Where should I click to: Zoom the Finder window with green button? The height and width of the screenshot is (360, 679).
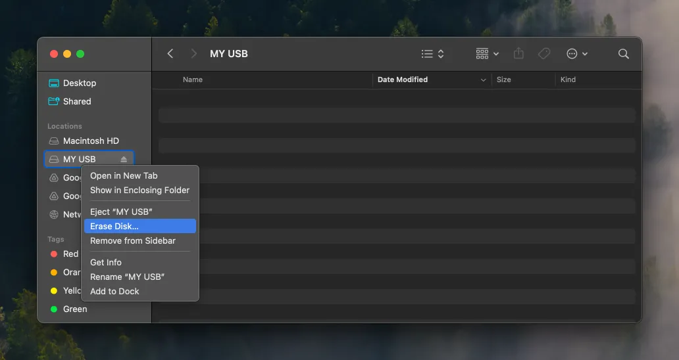point(80,54)
